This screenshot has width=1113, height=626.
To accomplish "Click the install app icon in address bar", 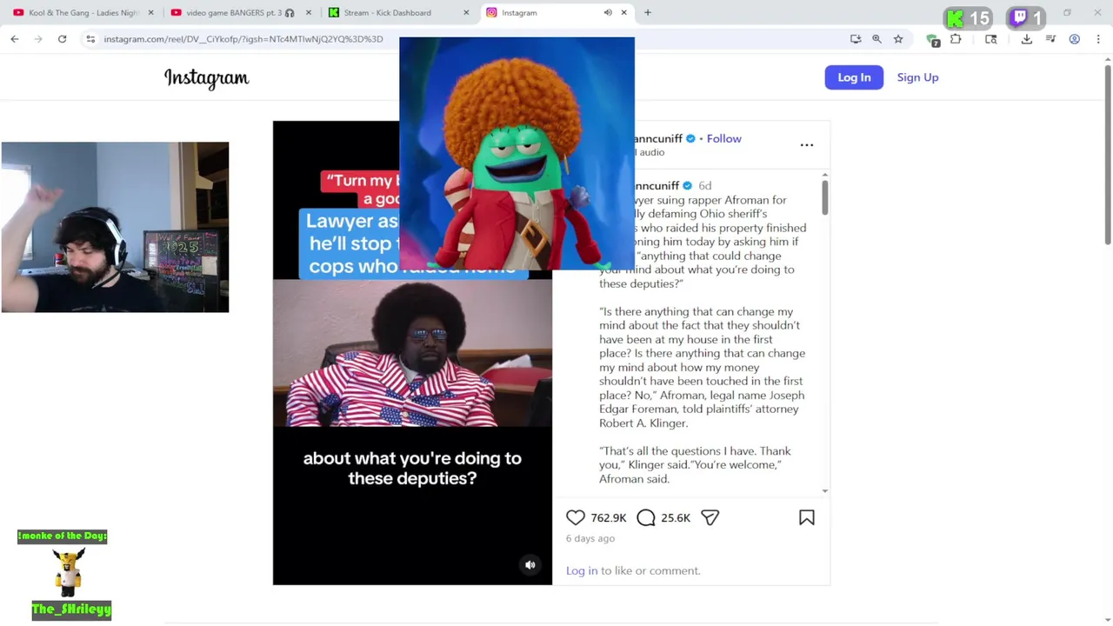I will click(856, 39).
